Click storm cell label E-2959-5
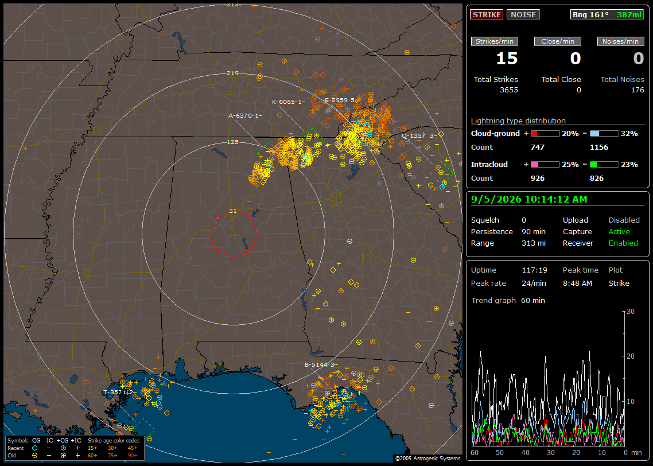The width and height of the screenshot is (653, 466). pyautogui.click(x=341, y=100)
